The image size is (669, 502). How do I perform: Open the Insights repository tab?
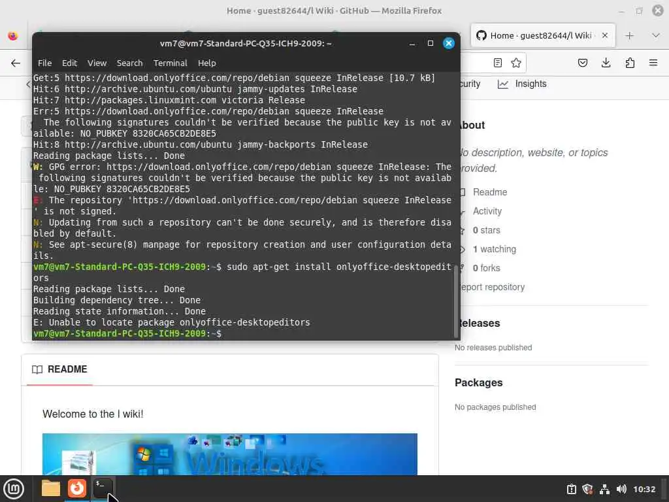click(x=522, y=84)
